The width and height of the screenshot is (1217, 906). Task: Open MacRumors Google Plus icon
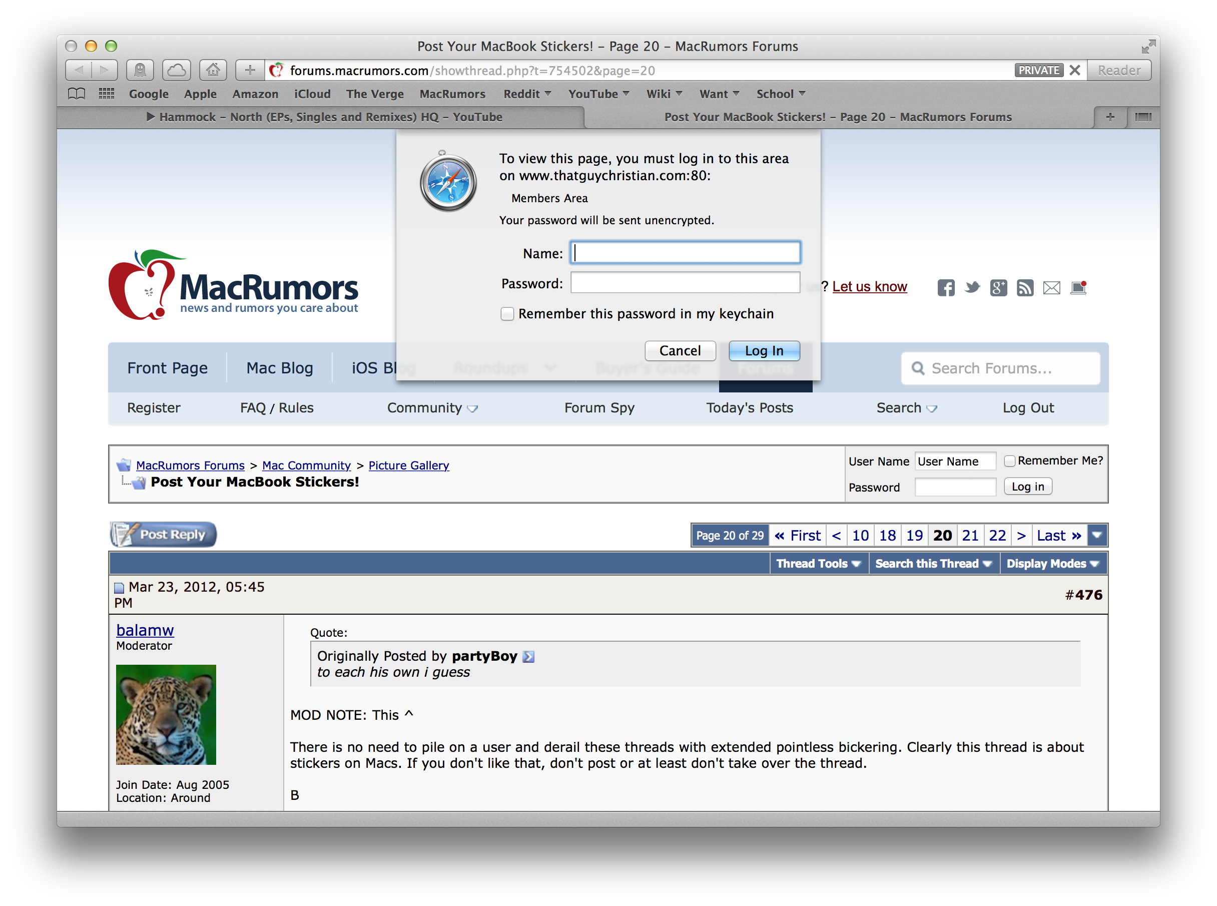pyautogui.click(x=998, y=287)
